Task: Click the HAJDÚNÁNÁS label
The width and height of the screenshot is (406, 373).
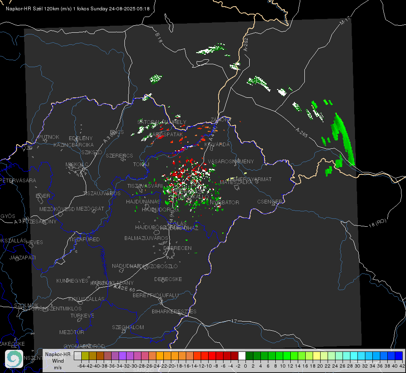Action: coord(143,201)
